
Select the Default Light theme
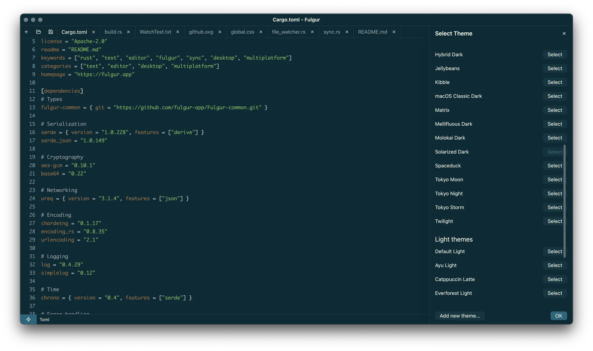pyautogui.click(x=555, y=251)
